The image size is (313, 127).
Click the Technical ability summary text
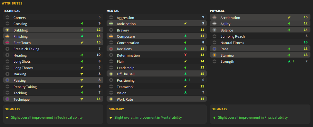(47, 117)
